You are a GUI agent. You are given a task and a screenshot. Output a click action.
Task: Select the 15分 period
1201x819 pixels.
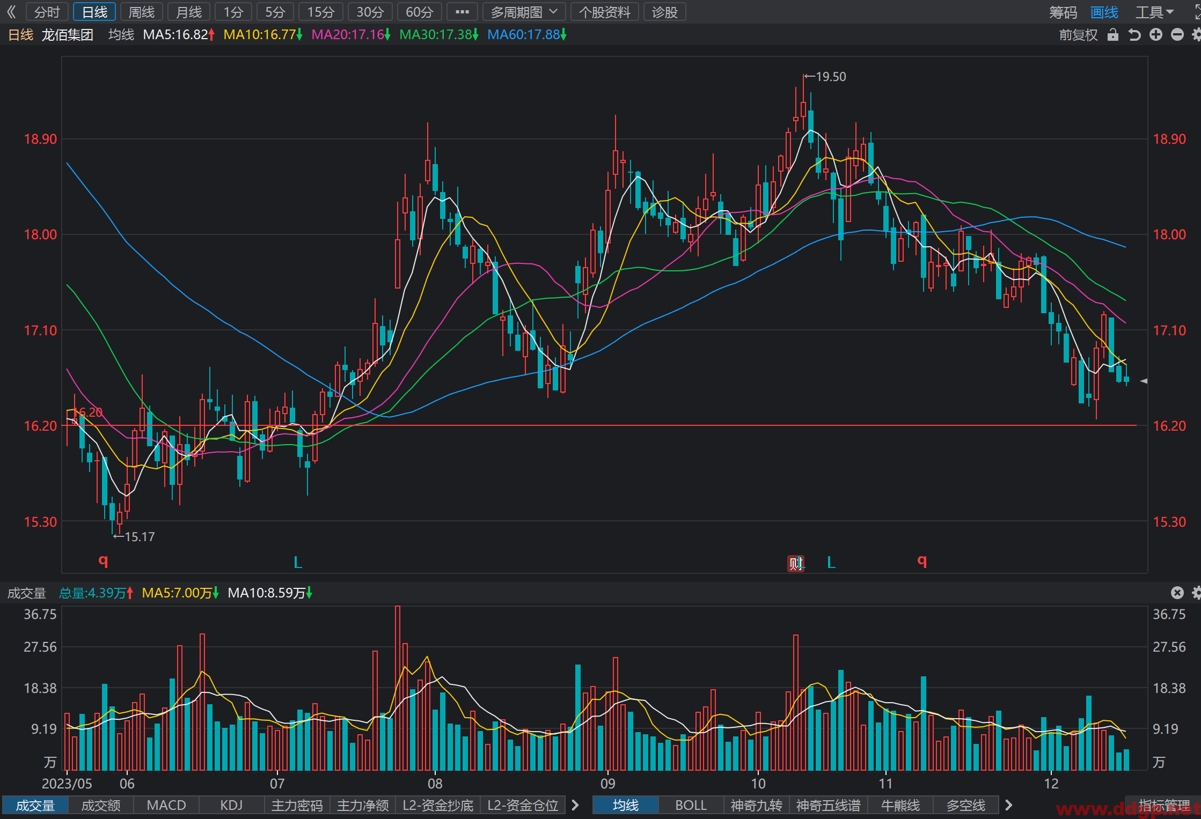(x=321, y=12)
